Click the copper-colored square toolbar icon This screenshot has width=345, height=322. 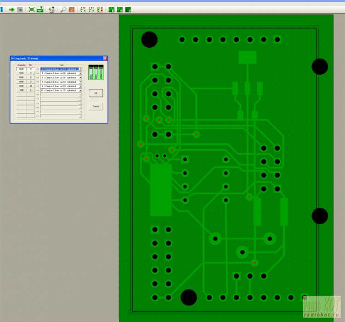(71, 10)
